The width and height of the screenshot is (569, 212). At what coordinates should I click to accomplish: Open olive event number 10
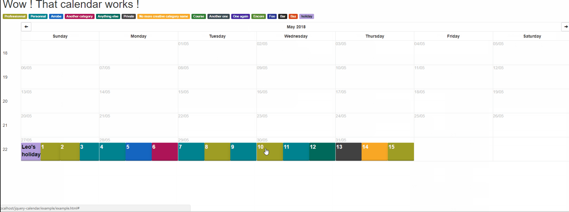tap(270, 152)
